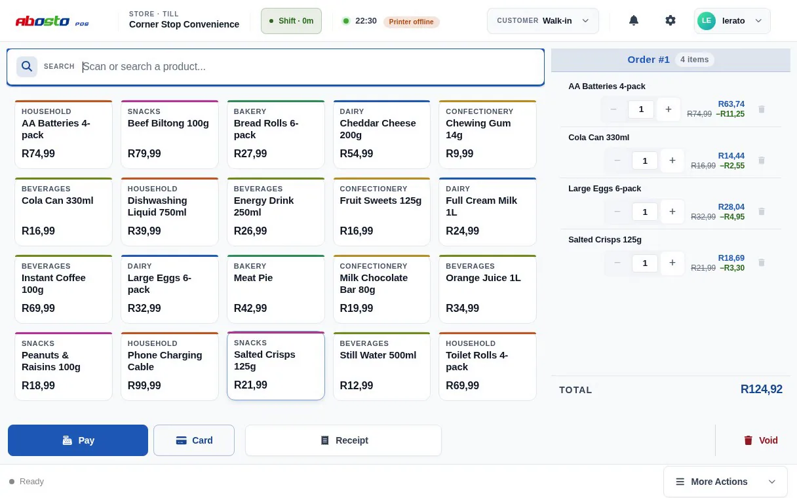
Task: Add Meat Pie product tile
Action: pyautogui.click(x=276, y=289)
